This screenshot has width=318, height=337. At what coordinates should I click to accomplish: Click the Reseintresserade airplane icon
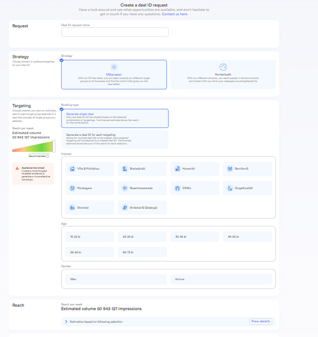pyautogui.click(x=125, y=188)
